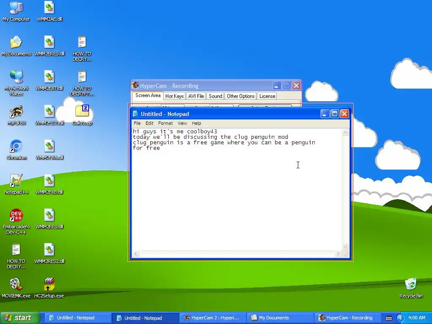Activate My Documents taskbar button
Screen dimensions: 432x324
coord(280,318)
